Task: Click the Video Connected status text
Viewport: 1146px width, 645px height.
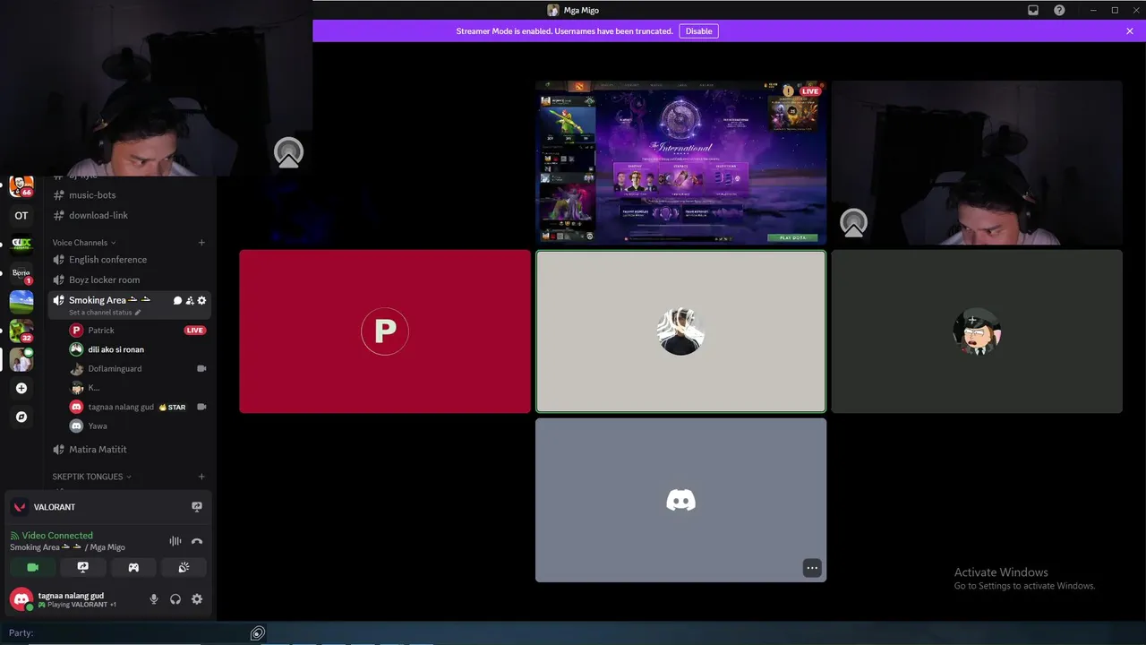Action: click(57, 536)
